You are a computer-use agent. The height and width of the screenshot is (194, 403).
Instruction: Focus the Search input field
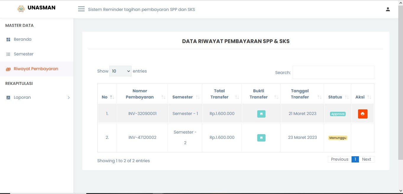click(333, 73)
